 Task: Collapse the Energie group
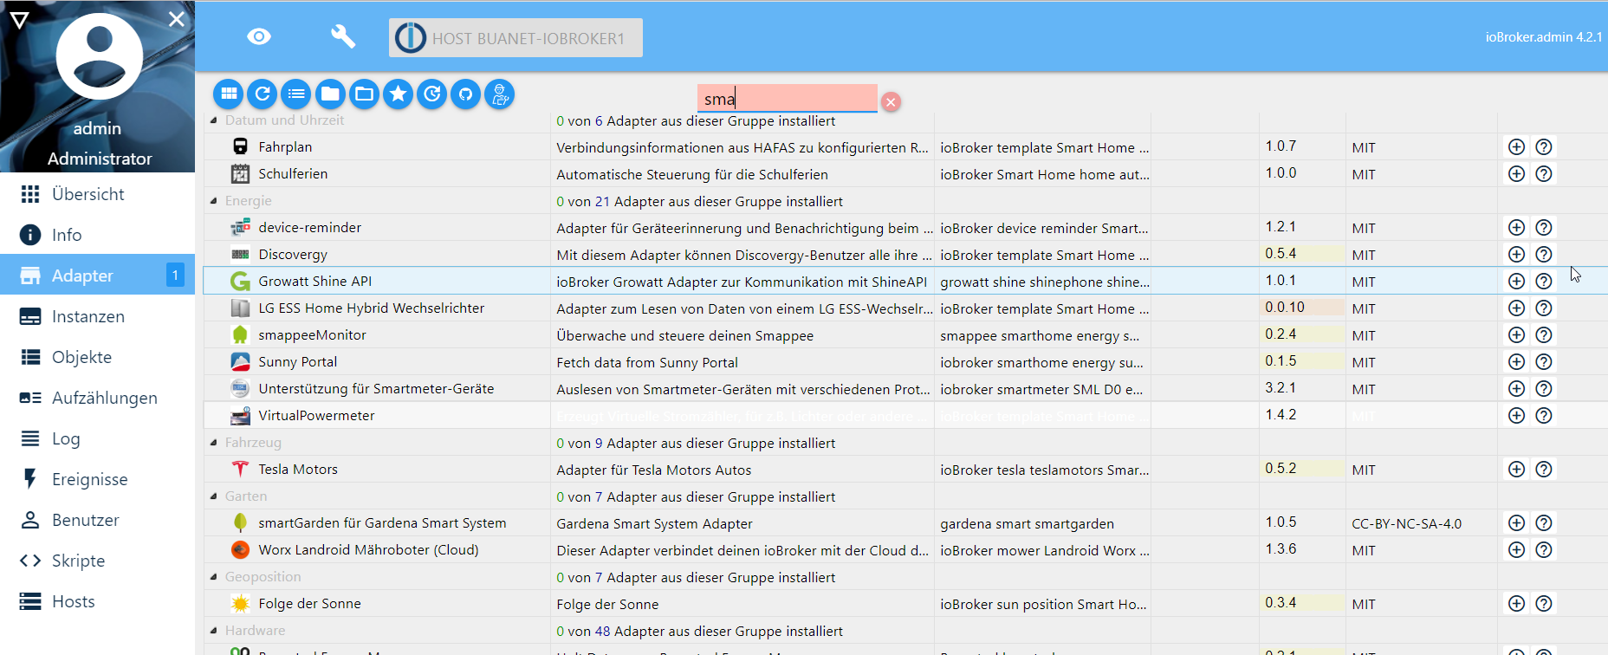(214, 201)
